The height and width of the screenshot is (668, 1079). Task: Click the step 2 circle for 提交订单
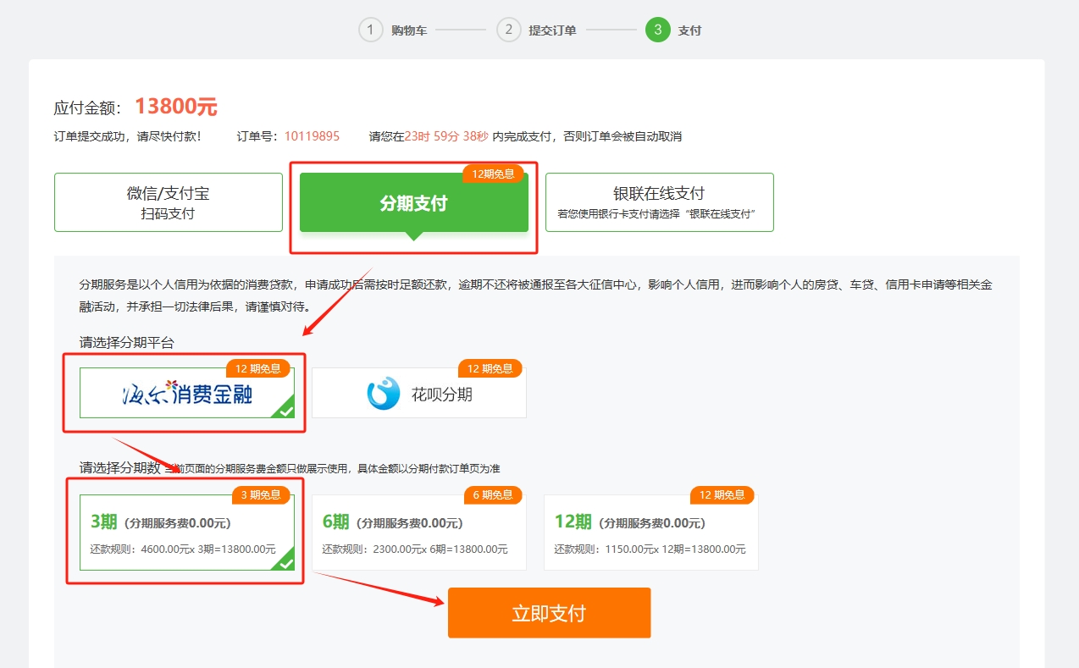[x=508, y=30]
